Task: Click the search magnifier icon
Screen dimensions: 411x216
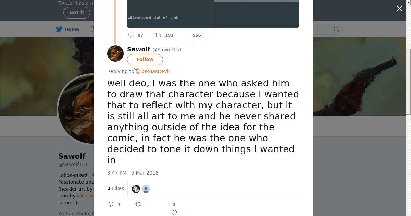Action: coord(336,29)
